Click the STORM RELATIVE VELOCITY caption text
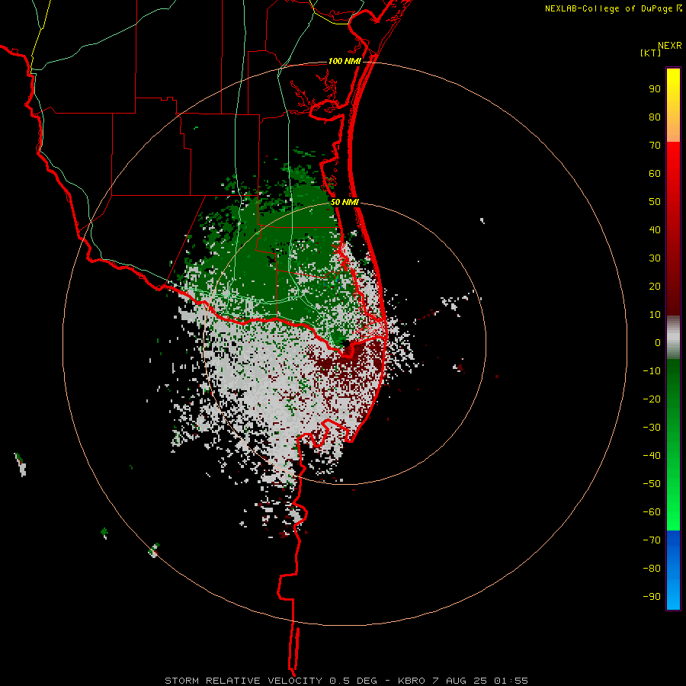Viewport: 686px width, 686px height. [243, 681]
